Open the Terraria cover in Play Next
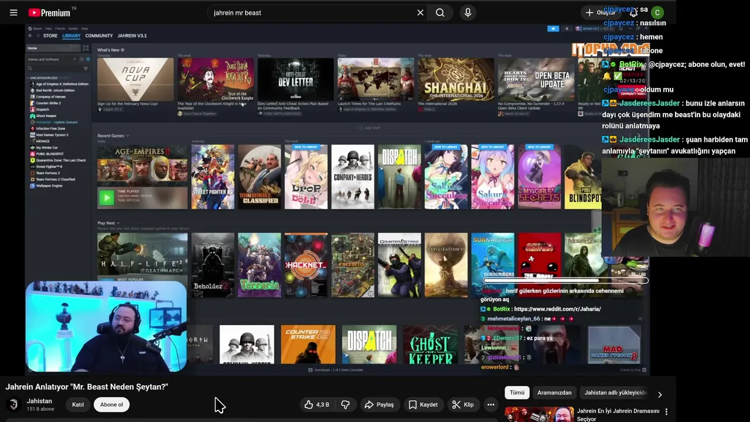This screenshot has height=422, width=750. [x=260, y=265]
